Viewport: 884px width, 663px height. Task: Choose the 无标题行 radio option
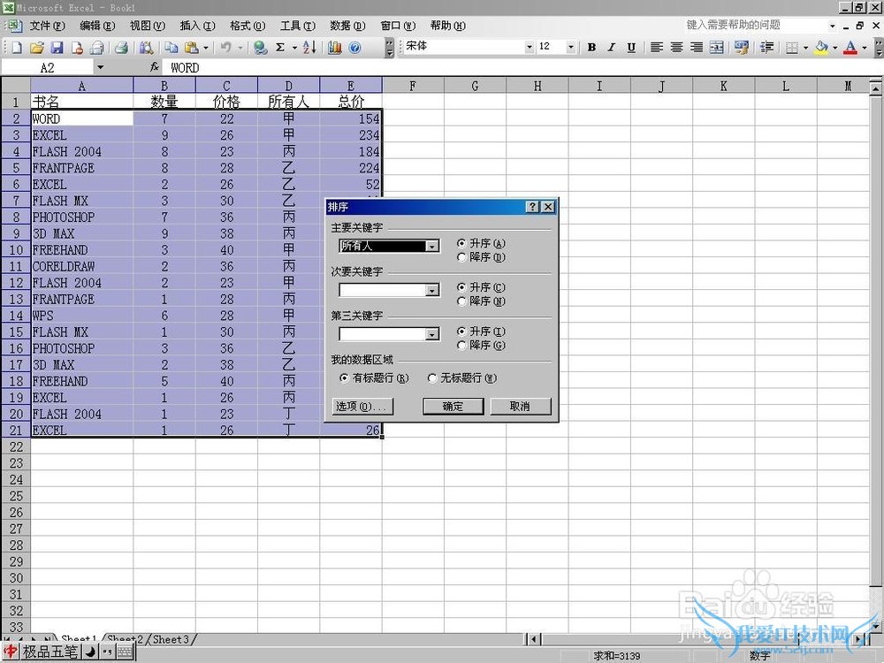click(432, 378)
